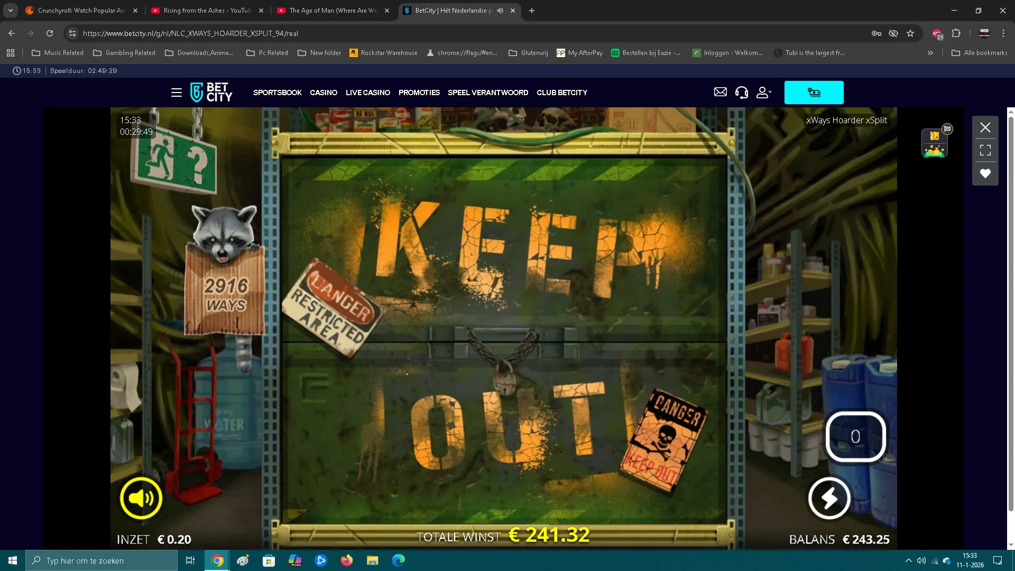Click the autoplay counter showing 0
Screen dimensions: 1015x571
coord(855,437)
